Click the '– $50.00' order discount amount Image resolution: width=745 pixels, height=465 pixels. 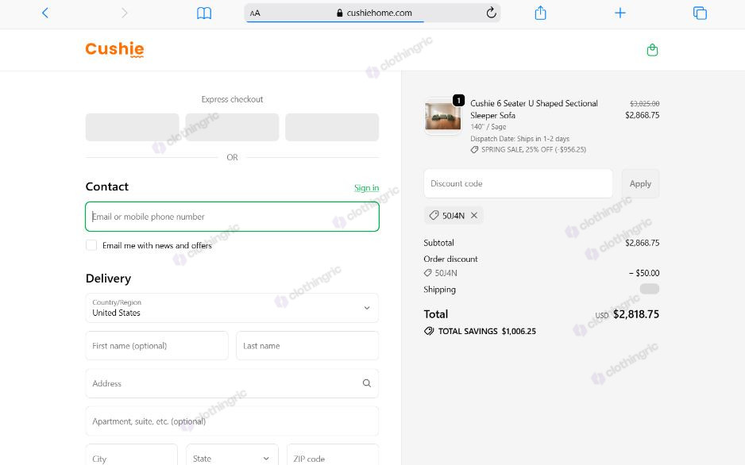644,273
